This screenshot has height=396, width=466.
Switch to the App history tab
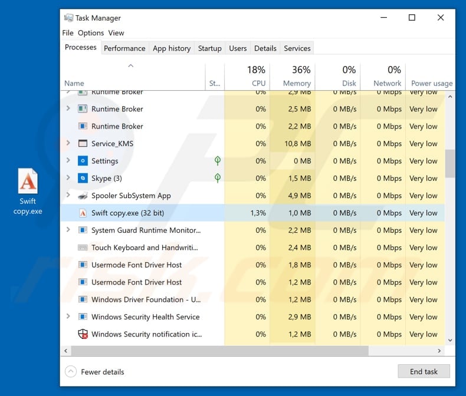tap(172, 48)
